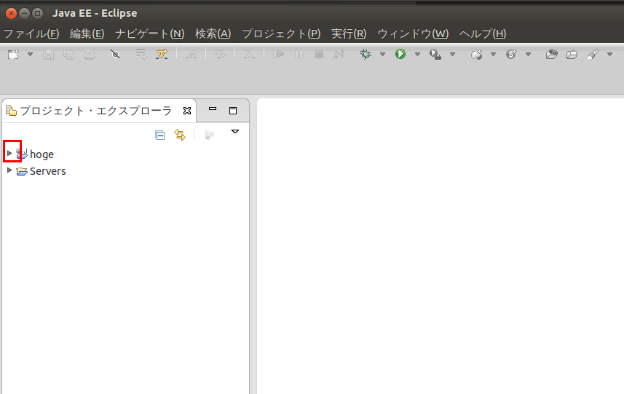Open the 検索(A) menu
This screenshot has height=394, width=624.
213,34
